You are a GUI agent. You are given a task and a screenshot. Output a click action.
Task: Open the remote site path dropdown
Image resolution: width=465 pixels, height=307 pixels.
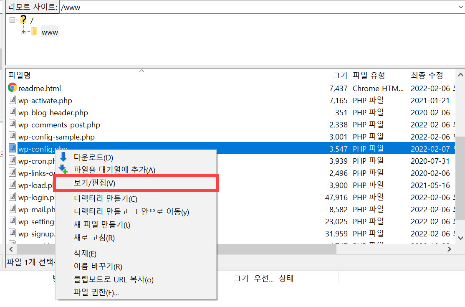point(460,7)
